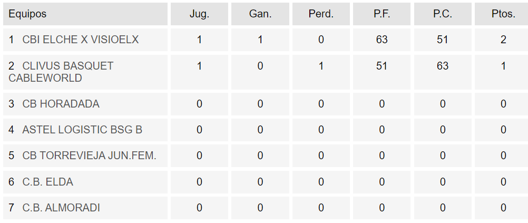Click the Ptos. column header
528x223 pixels.
[503, 14]
